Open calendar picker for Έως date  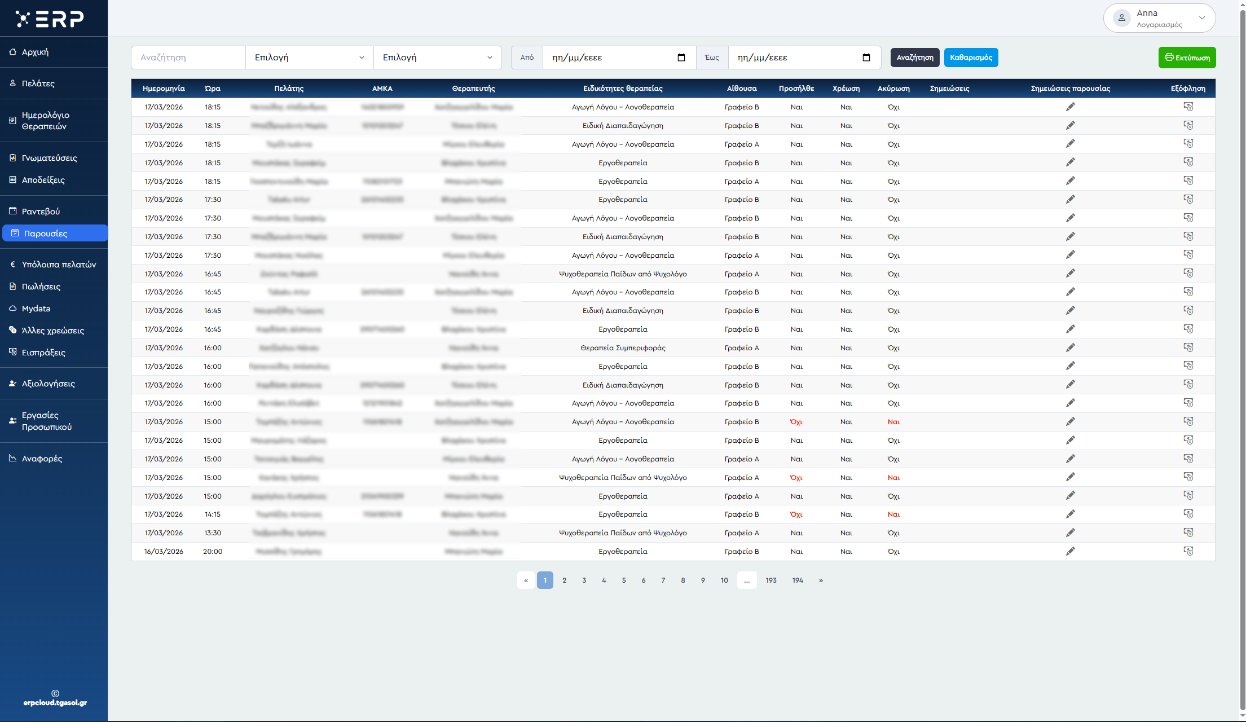(867, 58)
